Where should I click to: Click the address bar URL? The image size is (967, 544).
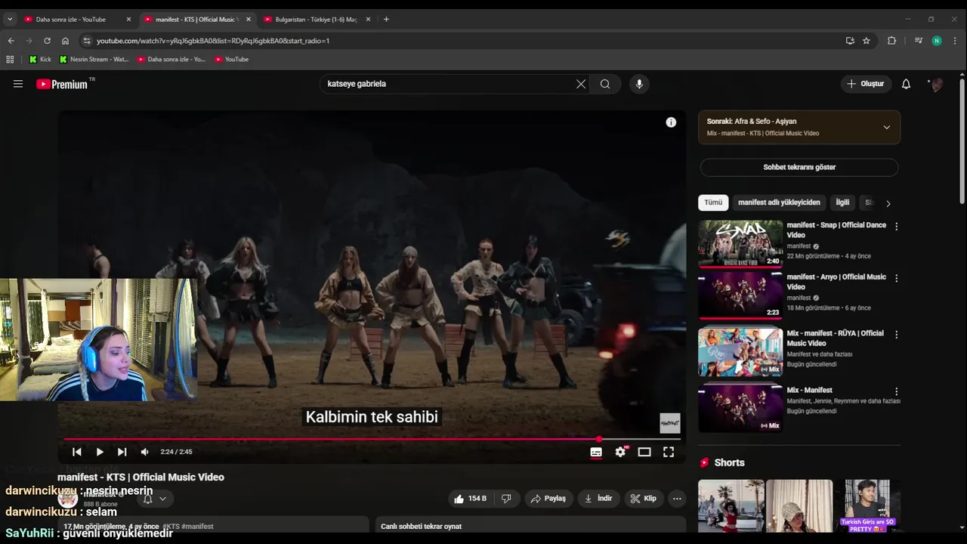213,41
